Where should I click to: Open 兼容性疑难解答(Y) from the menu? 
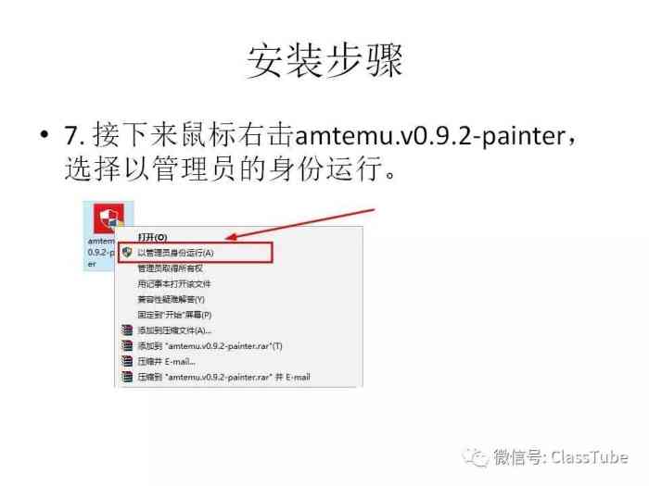click(x=171, y=299)
